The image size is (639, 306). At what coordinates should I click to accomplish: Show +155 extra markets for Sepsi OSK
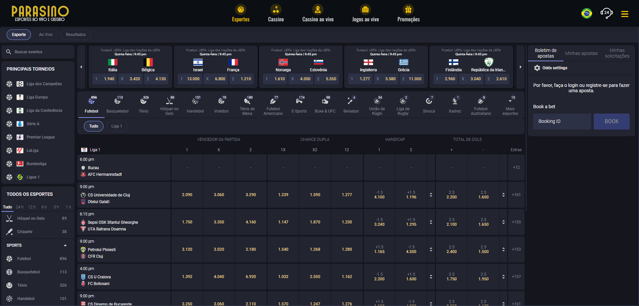coord(516,222)
